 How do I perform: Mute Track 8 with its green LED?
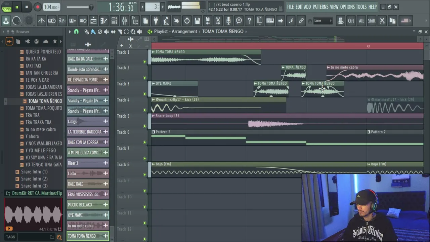145,174
